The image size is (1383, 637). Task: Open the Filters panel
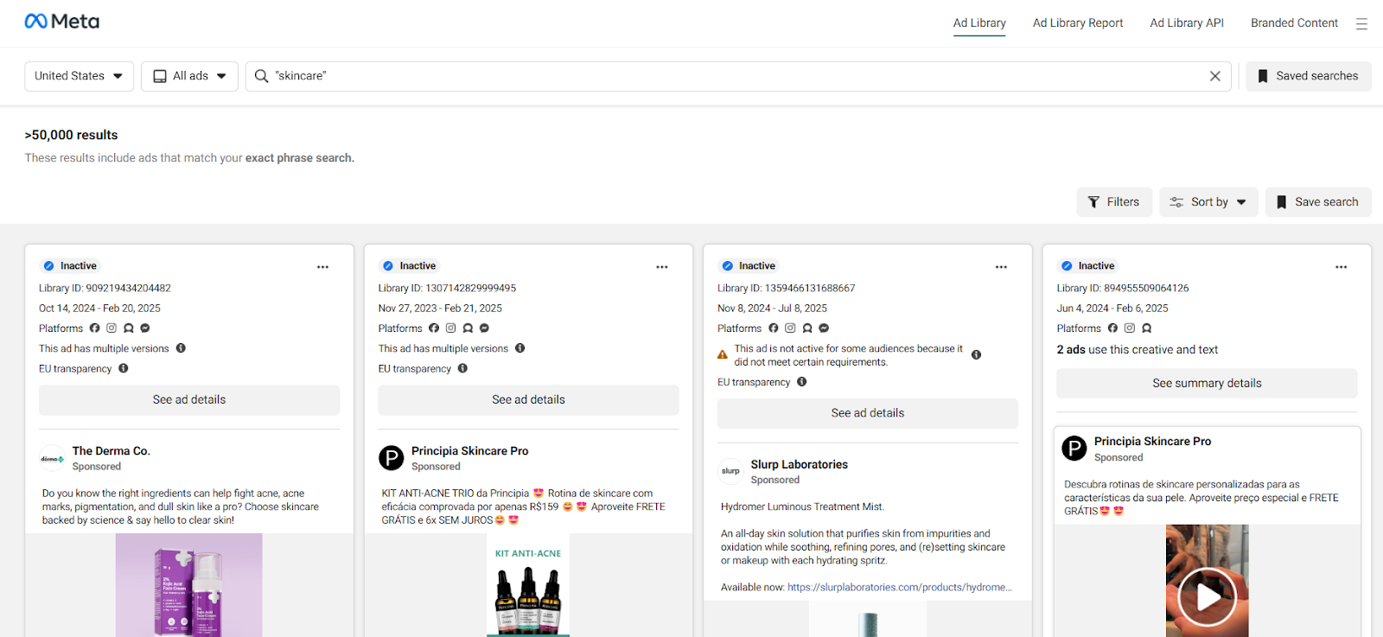(x=1113, y=202)
